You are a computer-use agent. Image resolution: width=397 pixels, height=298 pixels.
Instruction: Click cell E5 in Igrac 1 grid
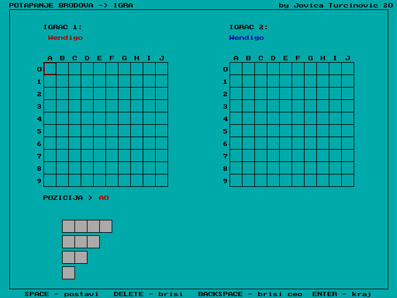[x=99, y=131]
